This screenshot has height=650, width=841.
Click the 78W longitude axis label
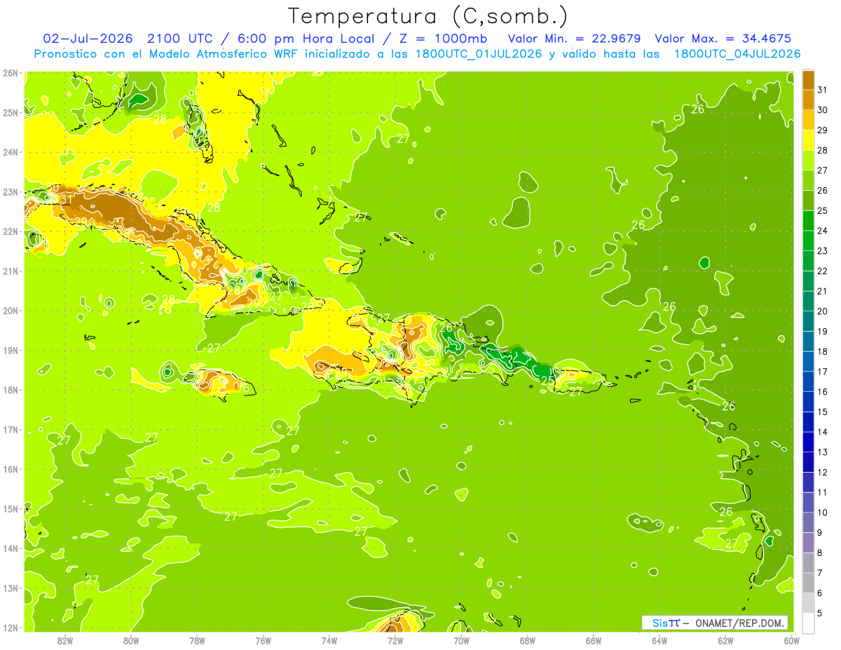[x=197, y=640]
